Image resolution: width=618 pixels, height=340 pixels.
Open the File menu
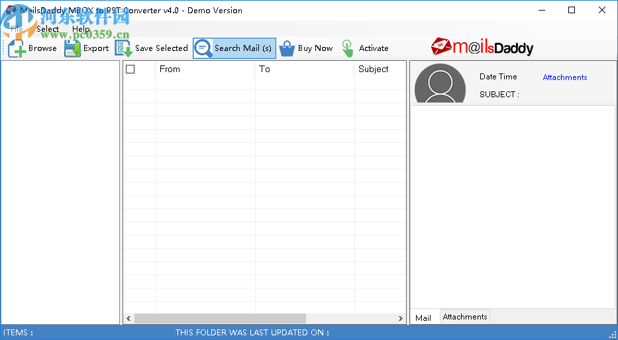click(x=17, y=28)
